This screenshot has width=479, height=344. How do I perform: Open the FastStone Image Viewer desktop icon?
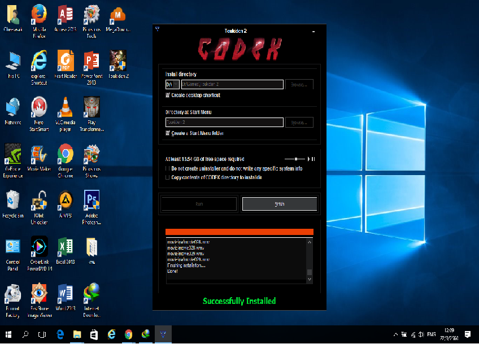click(40, 301)
